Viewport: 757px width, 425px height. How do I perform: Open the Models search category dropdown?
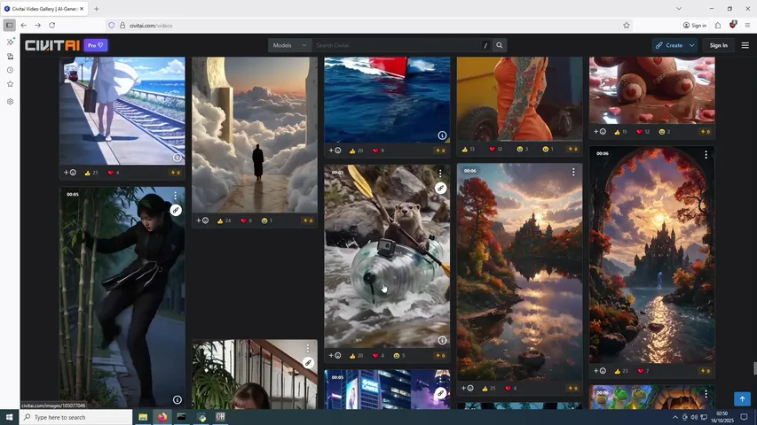[x=289, y=45]
